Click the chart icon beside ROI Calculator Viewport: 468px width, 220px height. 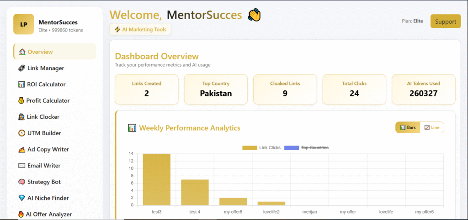pos(21,84)
